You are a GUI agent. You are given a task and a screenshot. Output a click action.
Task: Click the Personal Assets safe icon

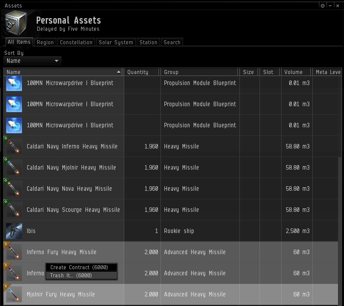(x=16, y=23)
